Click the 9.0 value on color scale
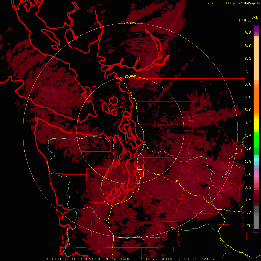 (248, 46)
